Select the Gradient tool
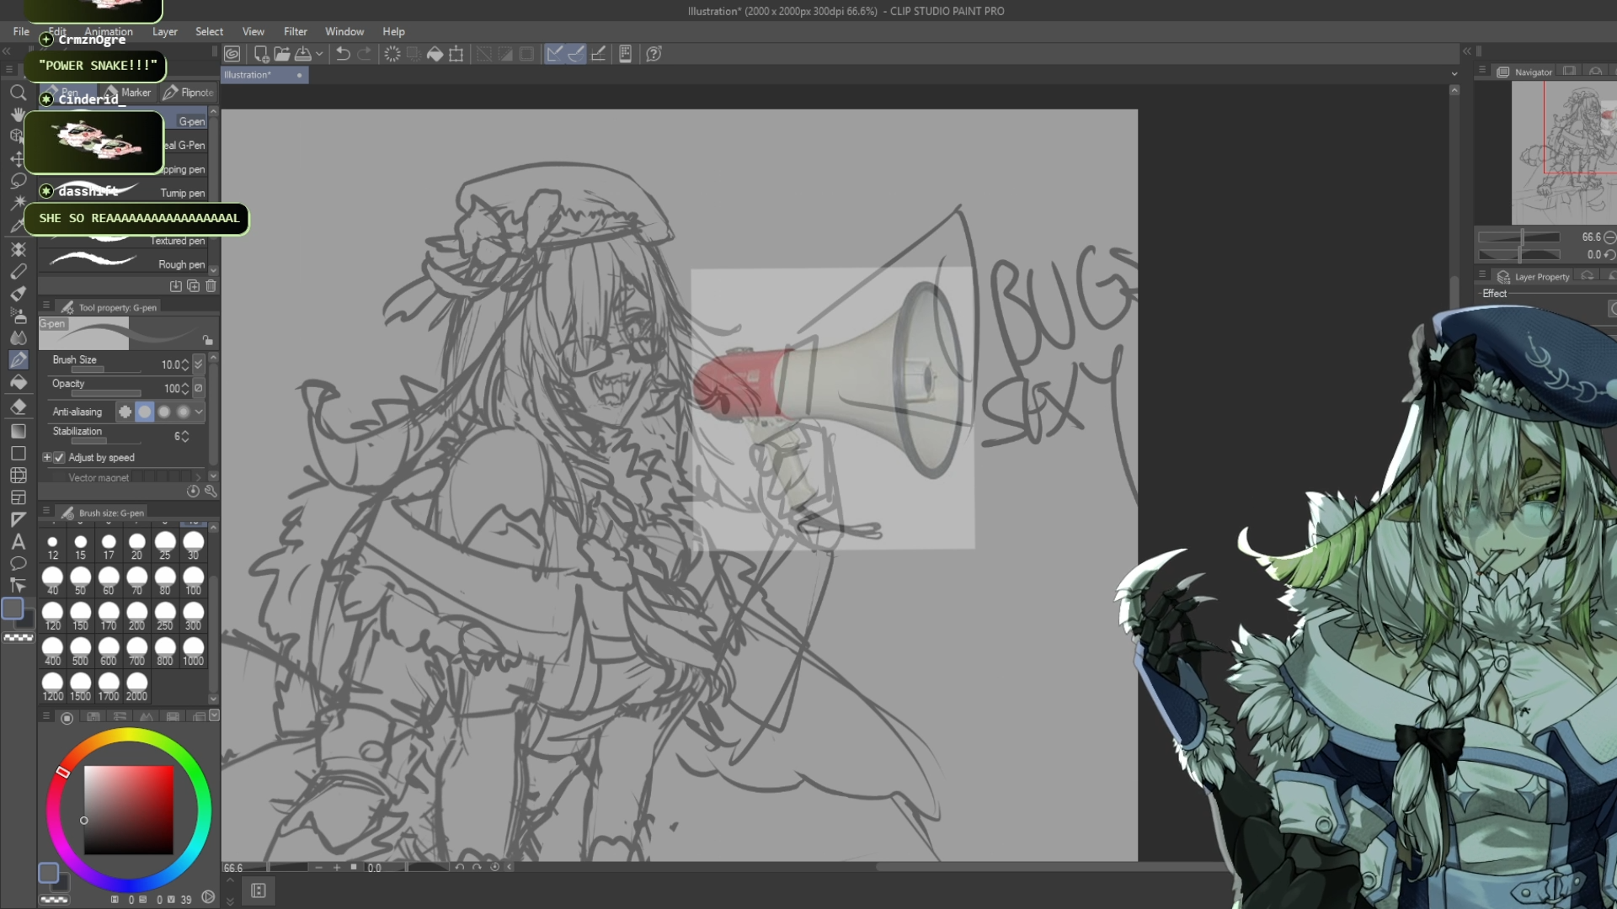The height and width of the screenshot is (909, 1617). (18, 431)
